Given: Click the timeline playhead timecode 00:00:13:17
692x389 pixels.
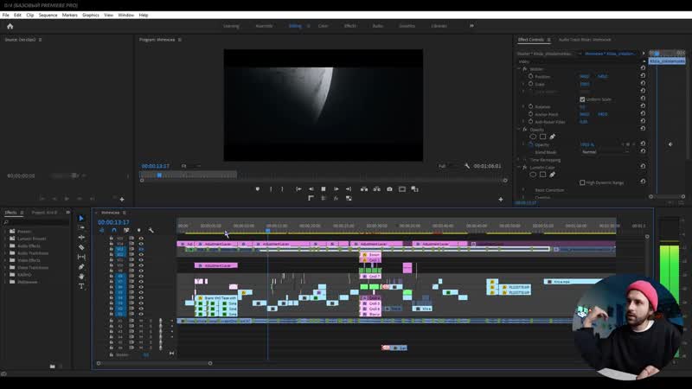Looking at the screenshot, I should [113, 222].
